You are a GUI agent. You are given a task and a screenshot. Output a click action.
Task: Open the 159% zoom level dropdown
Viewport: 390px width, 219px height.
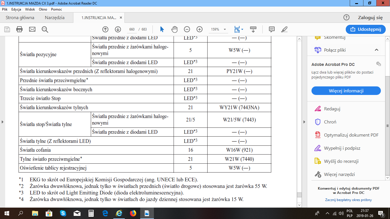pyautogui.click(x=225, y=29)
